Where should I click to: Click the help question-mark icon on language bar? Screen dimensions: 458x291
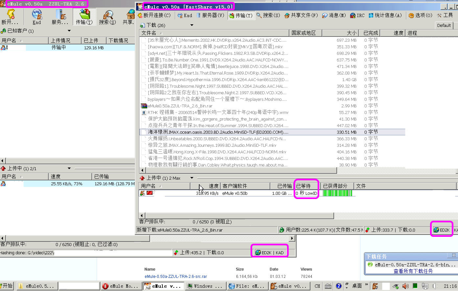(338, 286)
